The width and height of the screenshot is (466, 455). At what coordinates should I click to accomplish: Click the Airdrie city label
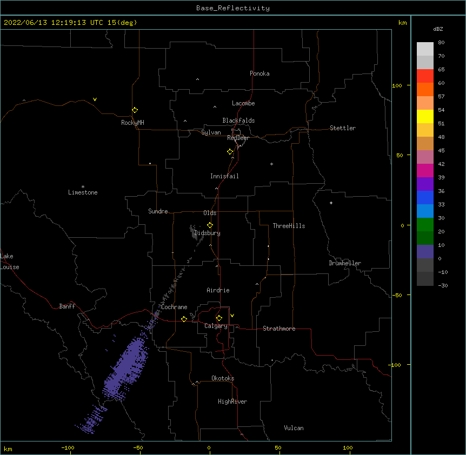[x=218, y=290]
